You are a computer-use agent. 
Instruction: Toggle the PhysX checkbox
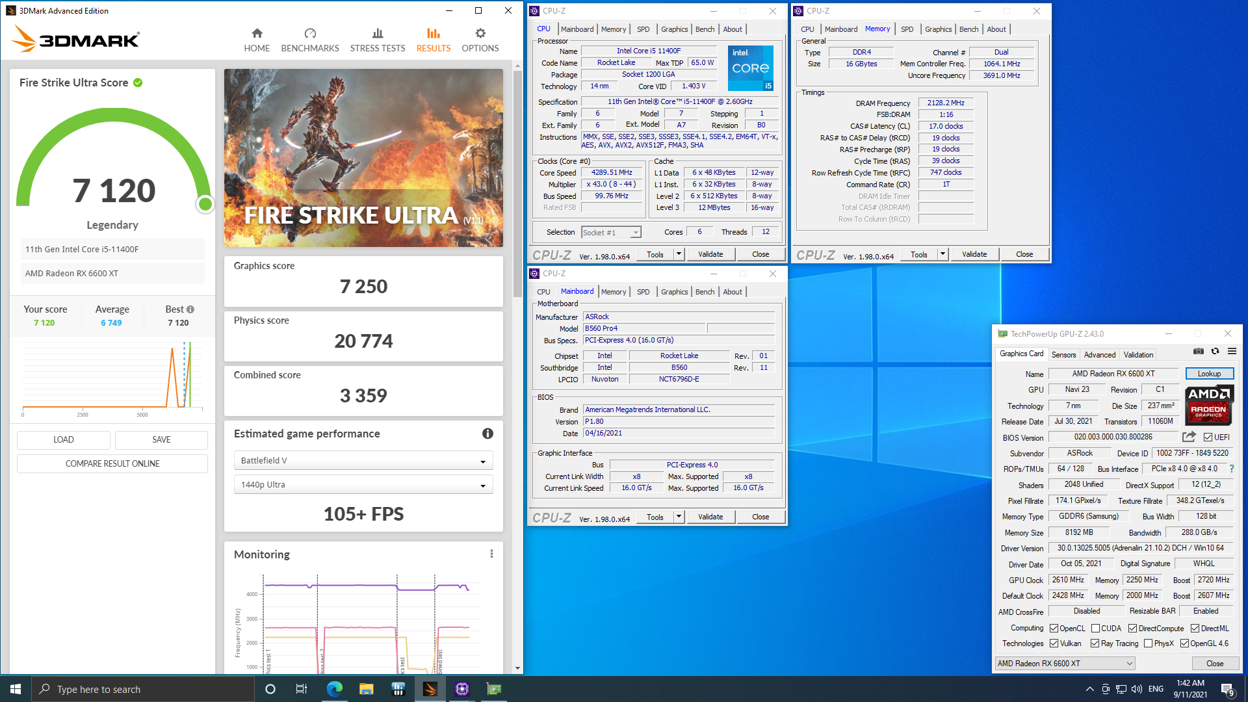click(1148, 643)
